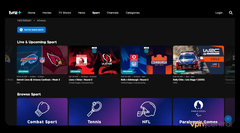Click the TVNZ+ logo
This screenshot has height=133, width=240.
pyautogui.click(x=15, y=13)
